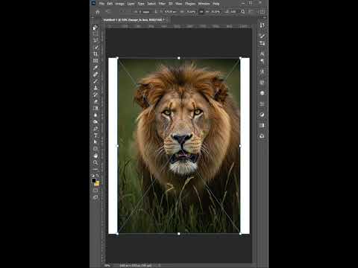Click the transform width percentage field

tap(191, 12)
